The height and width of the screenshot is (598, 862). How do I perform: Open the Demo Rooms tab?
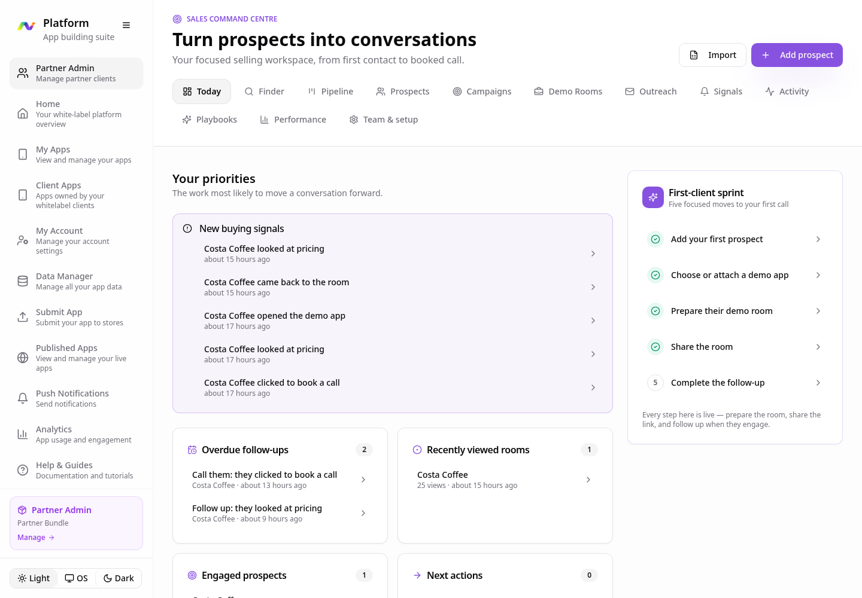568,91
